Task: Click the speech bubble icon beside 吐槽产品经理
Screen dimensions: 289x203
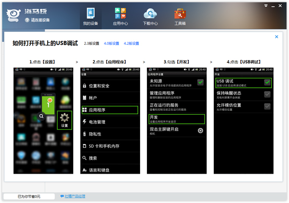Action: point(62,196)
